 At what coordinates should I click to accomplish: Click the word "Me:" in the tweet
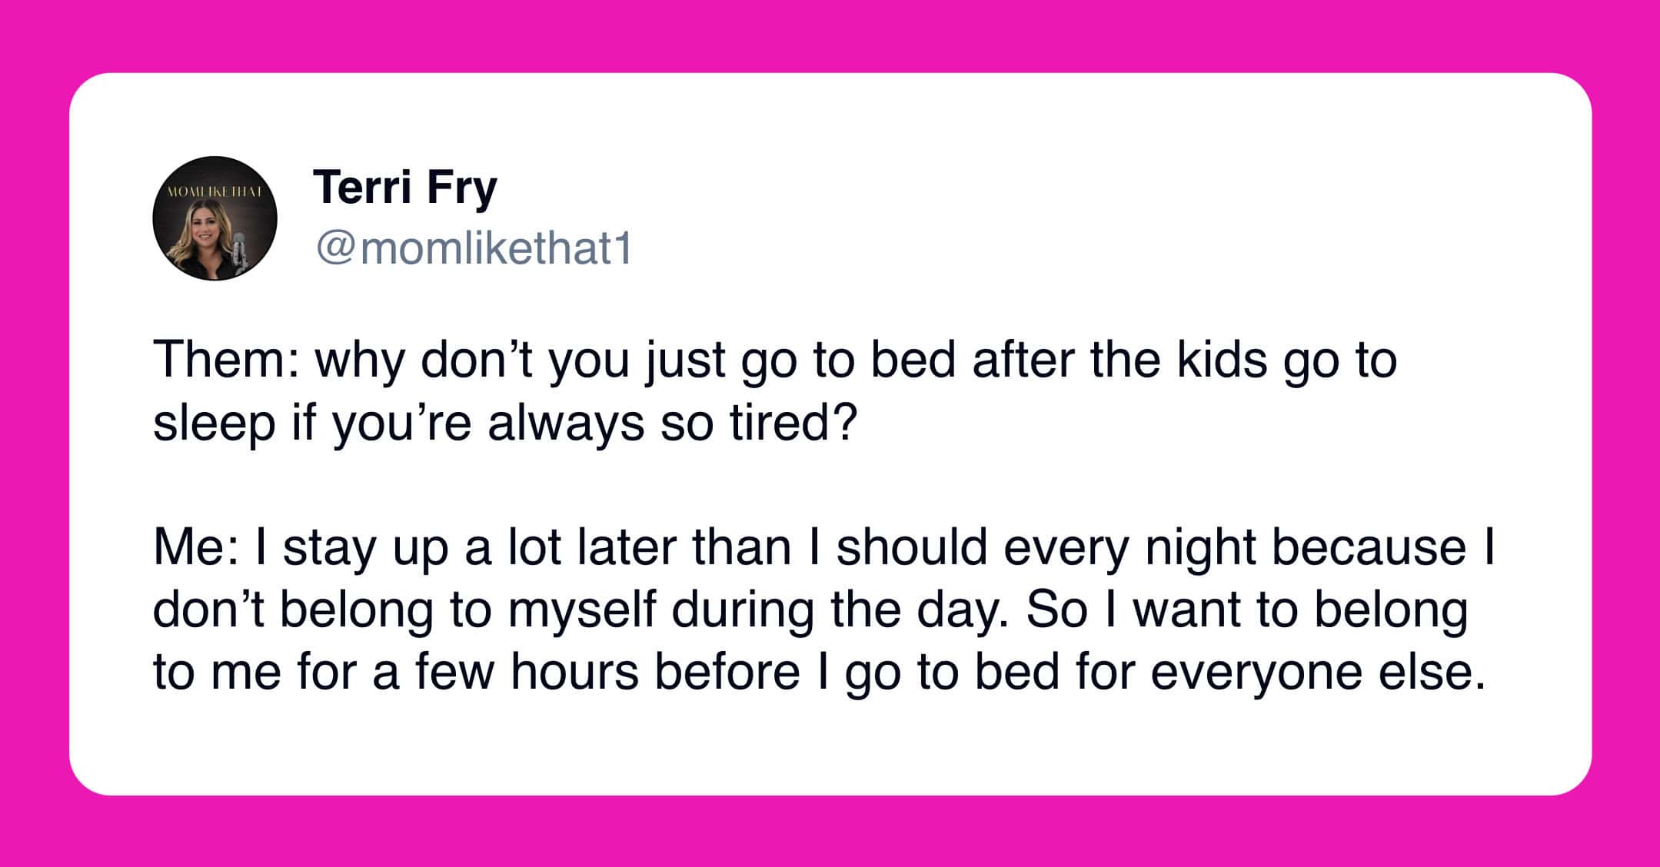click(196, 547)
